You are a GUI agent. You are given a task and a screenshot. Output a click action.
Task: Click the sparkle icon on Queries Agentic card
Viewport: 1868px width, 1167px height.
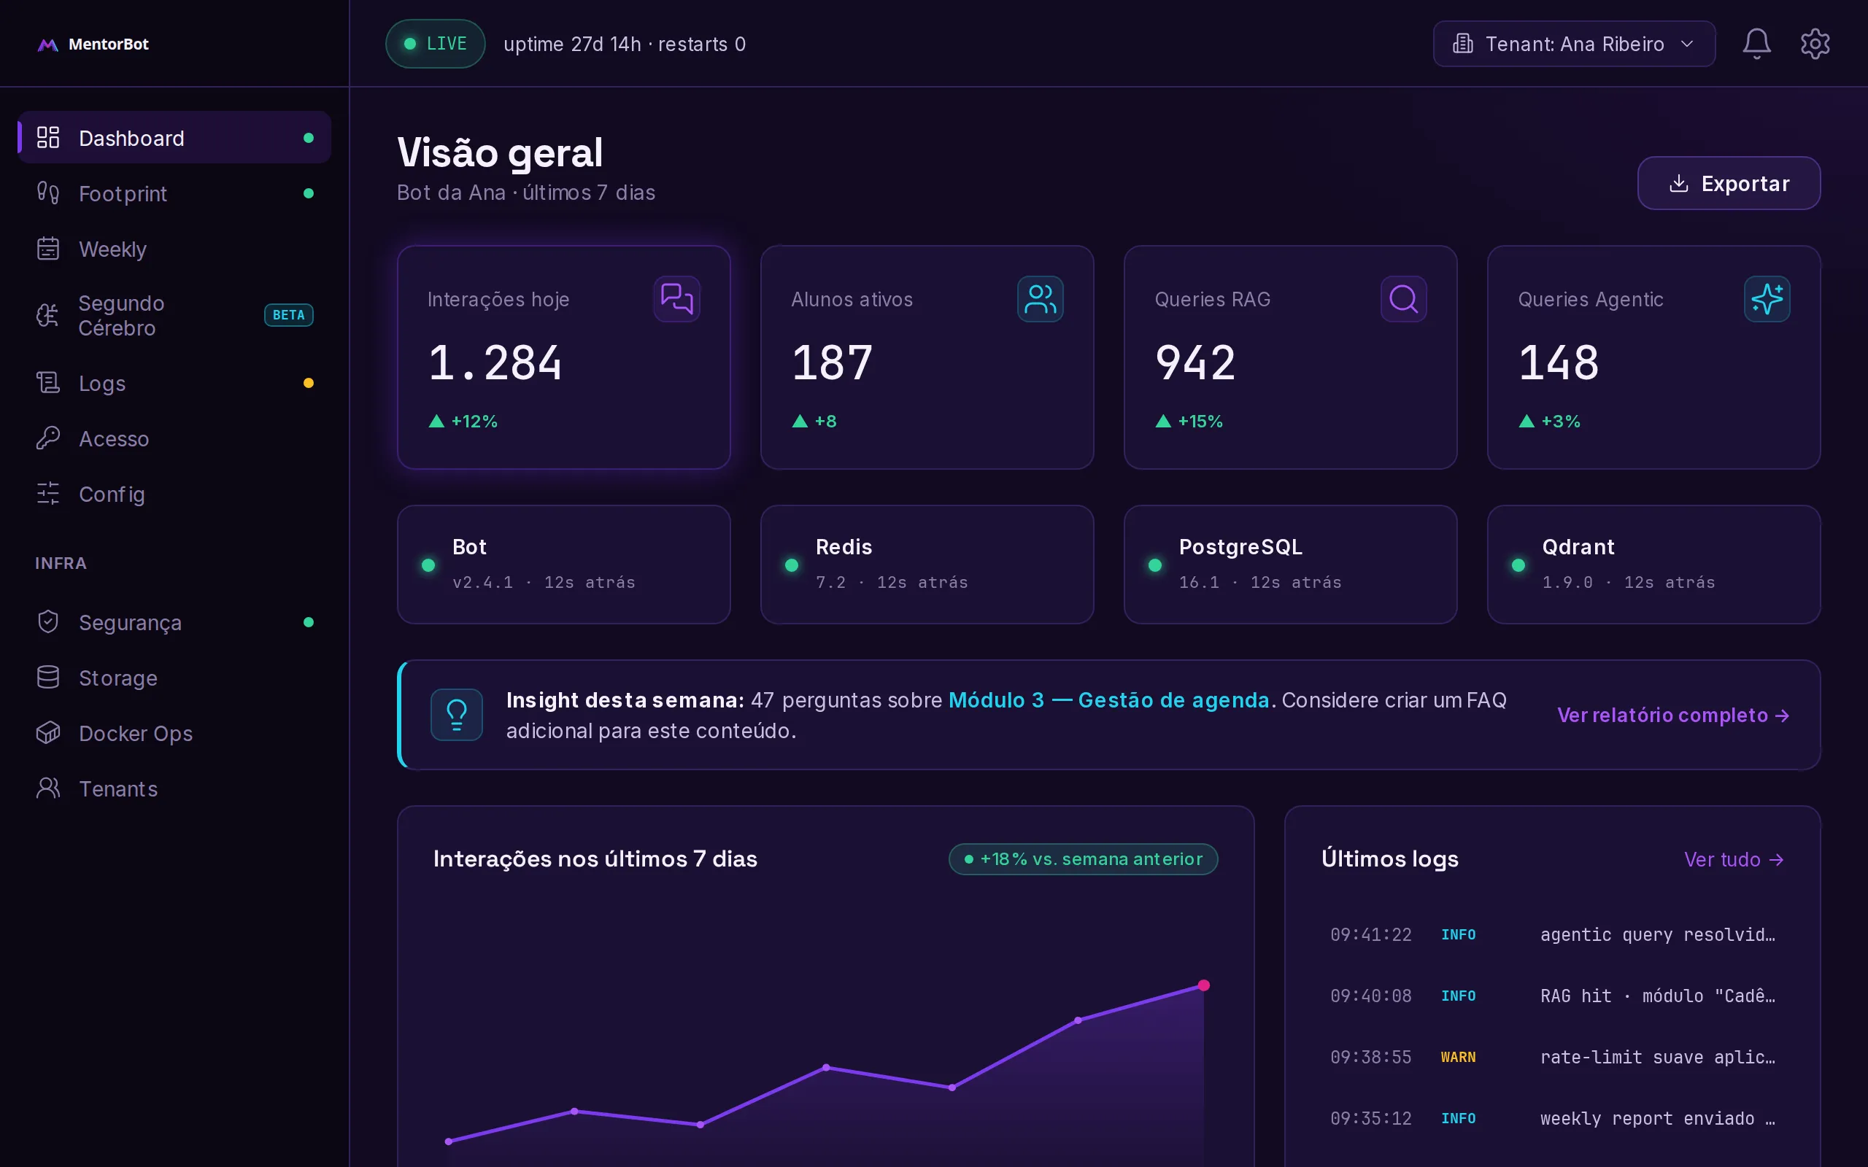coord(1767,299)
